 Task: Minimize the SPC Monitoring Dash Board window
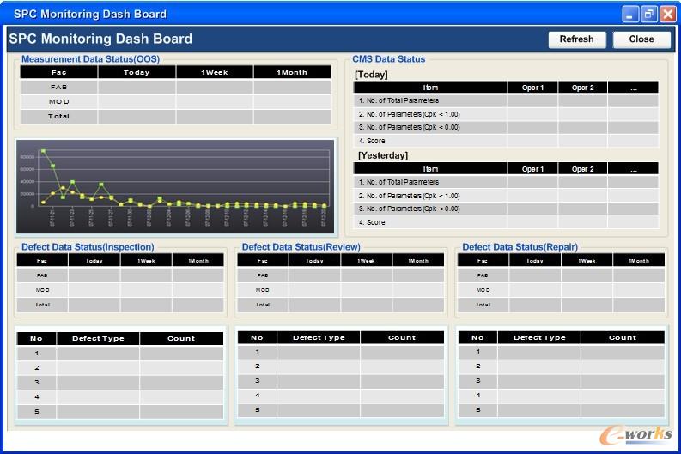(x=630, y=14)
